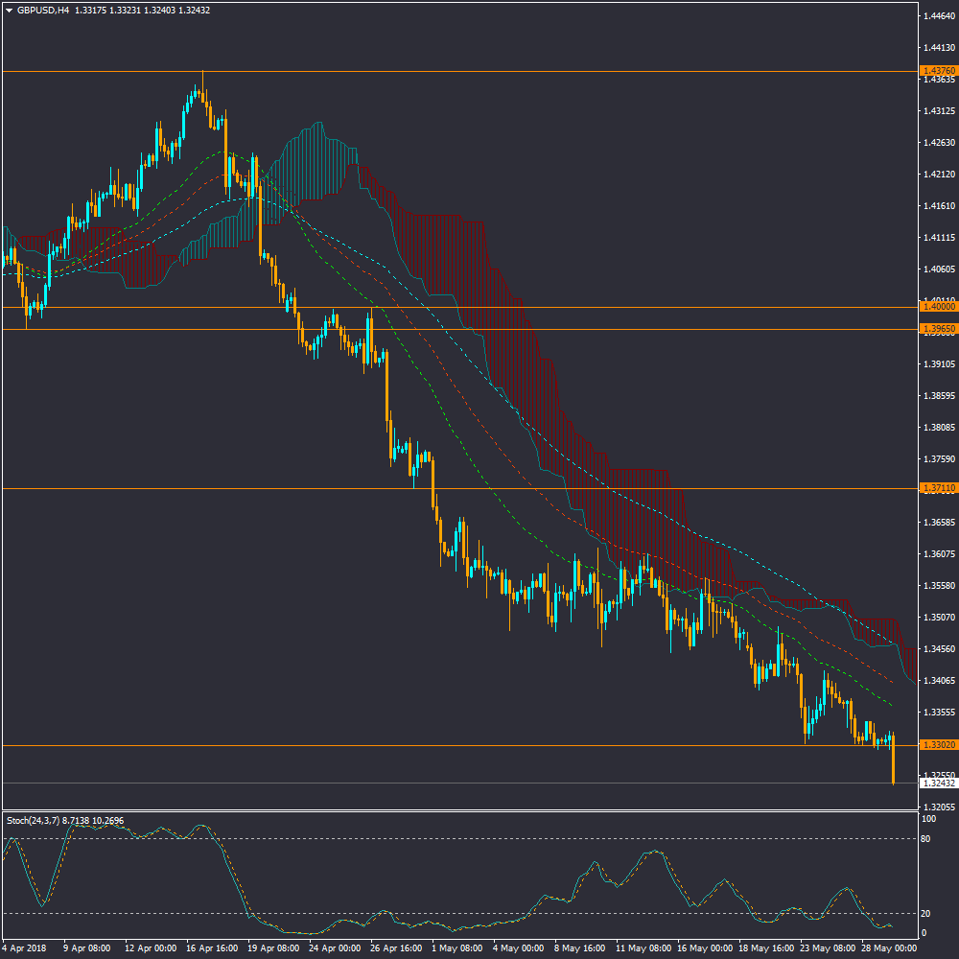Click the Stoch(24,3,7) indicator label

34,821
